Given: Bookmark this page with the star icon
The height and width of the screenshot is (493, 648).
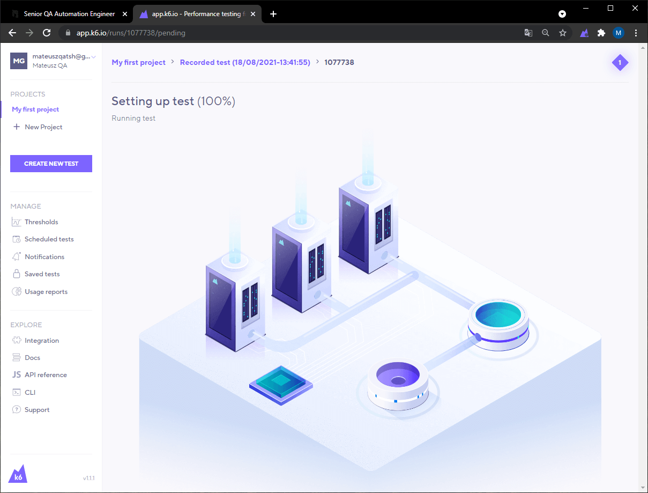Looking at the screenshot, I should point(563,33).
